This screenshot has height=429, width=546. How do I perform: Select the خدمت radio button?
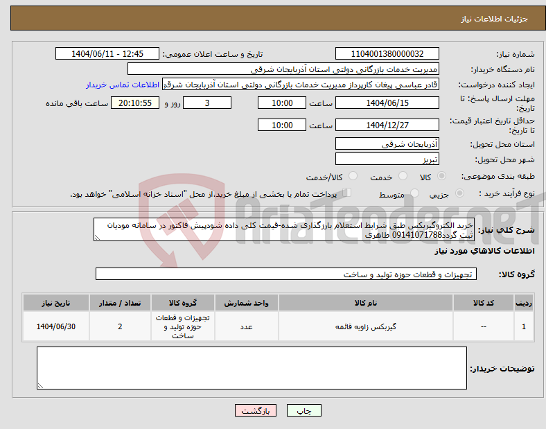click(x=403, y=176)
